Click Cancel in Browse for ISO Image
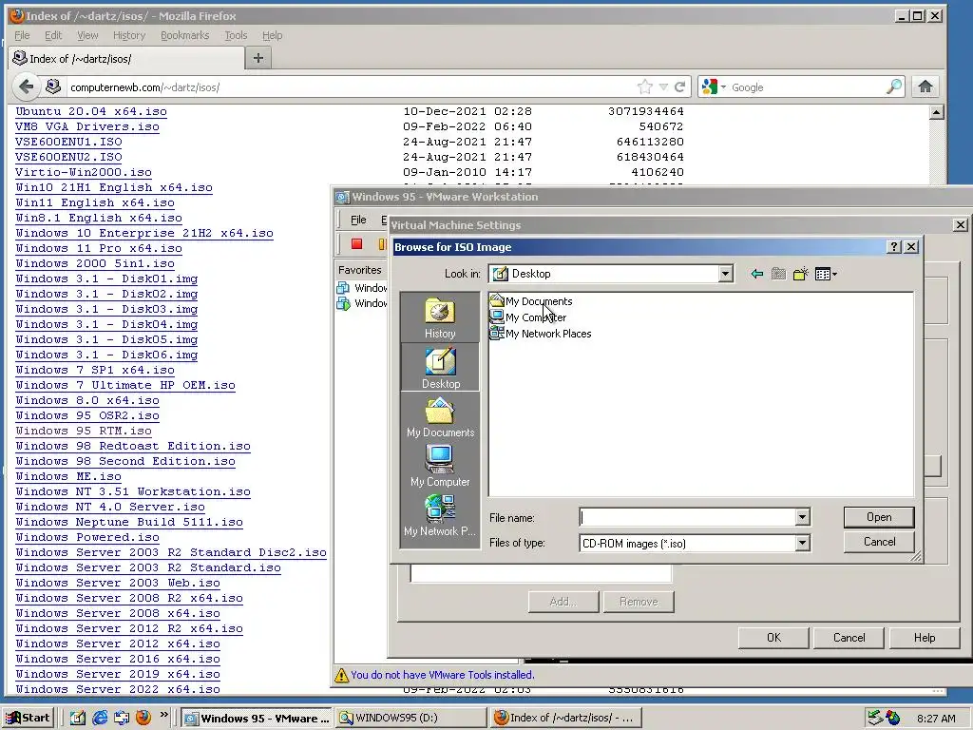973x730 pixels. [879, 542]
